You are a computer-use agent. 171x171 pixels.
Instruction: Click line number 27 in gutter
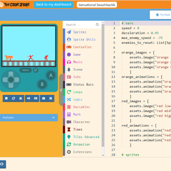[113, 150]
